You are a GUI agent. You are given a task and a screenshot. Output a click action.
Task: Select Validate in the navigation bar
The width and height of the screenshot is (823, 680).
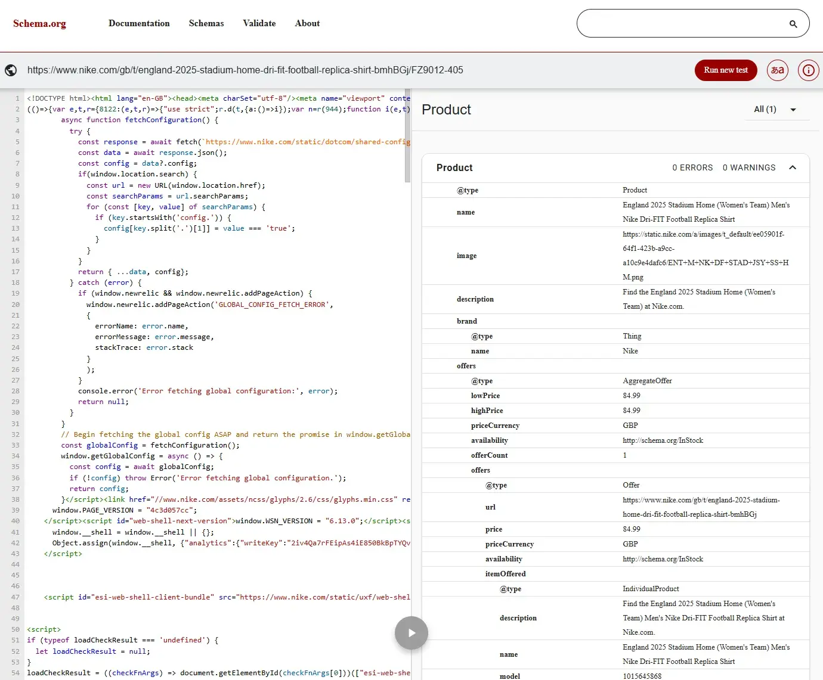pyautogui.click(x=259, y=23)
